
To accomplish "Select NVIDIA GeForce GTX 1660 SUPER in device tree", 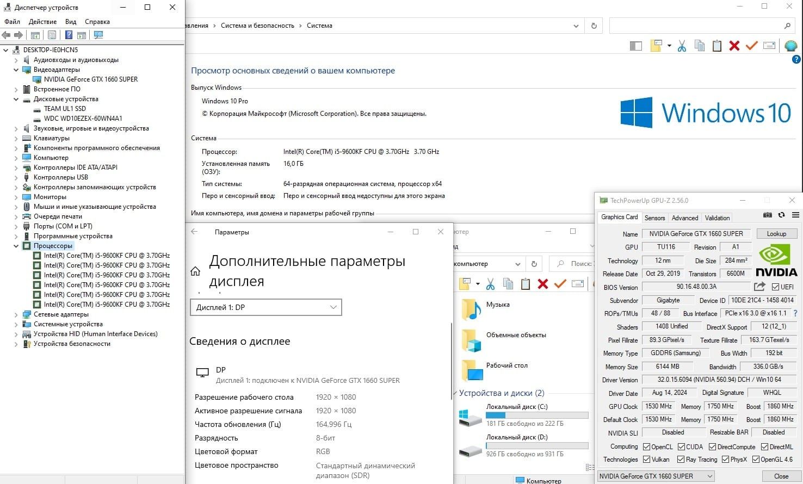I will (x=91, y=79).
